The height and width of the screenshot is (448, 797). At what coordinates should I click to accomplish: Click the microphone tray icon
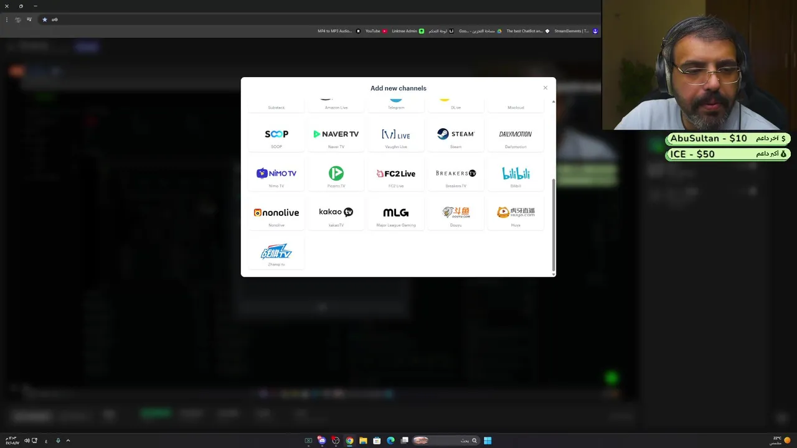58,441
